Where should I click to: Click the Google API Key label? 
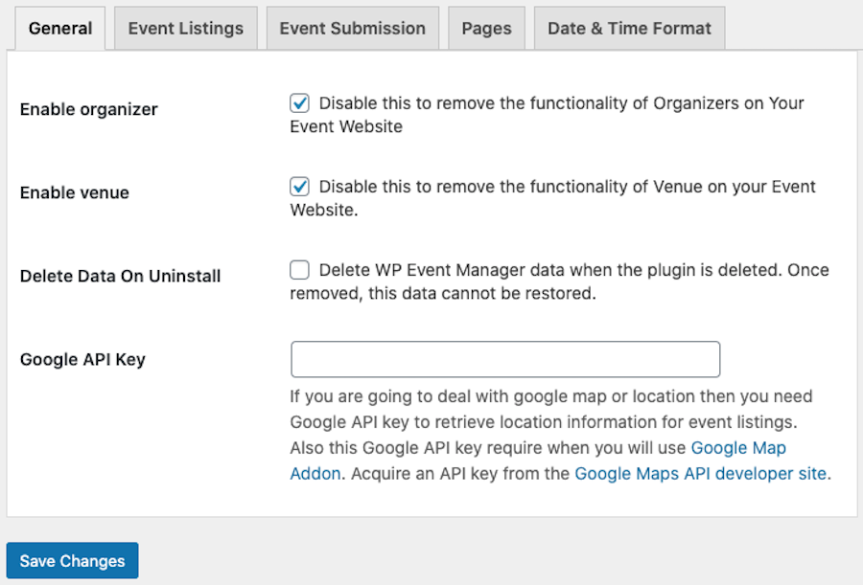(x=82, y=359)
